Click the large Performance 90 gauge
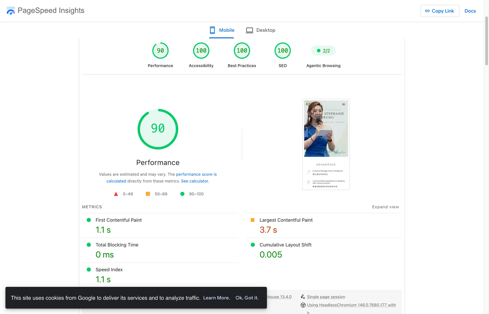This screenshot has height=314, width=489. [158, 129]
